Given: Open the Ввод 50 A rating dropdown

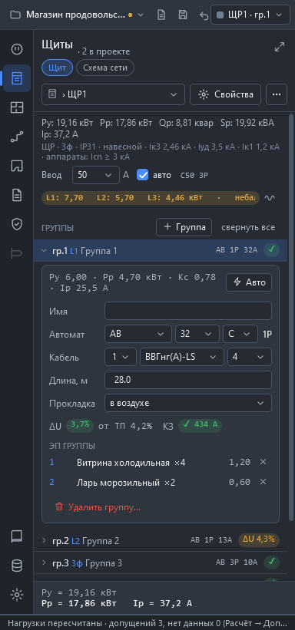Looking at the screenshot, I should (x=96, y=175).
